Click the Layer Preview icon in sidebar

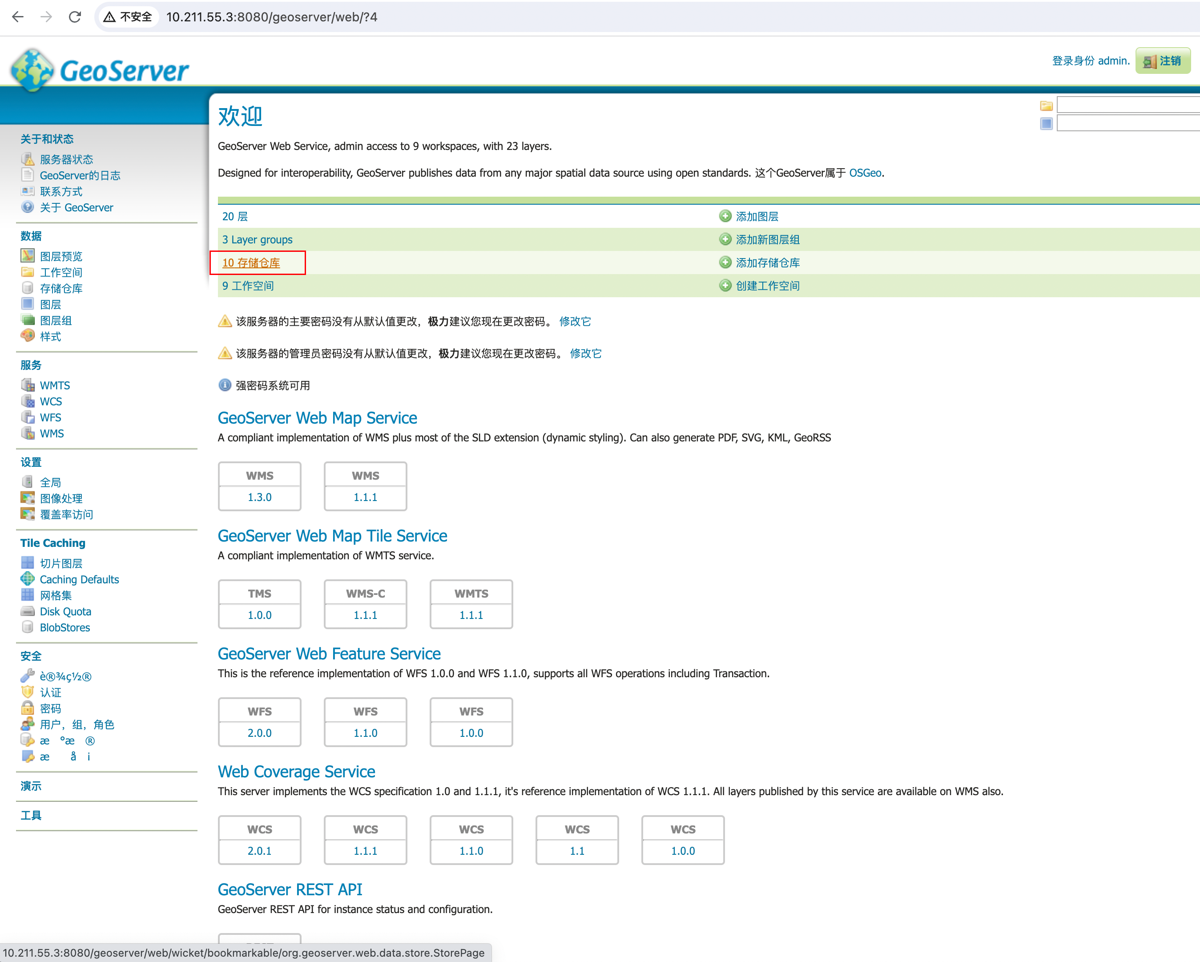coord(27,255)
